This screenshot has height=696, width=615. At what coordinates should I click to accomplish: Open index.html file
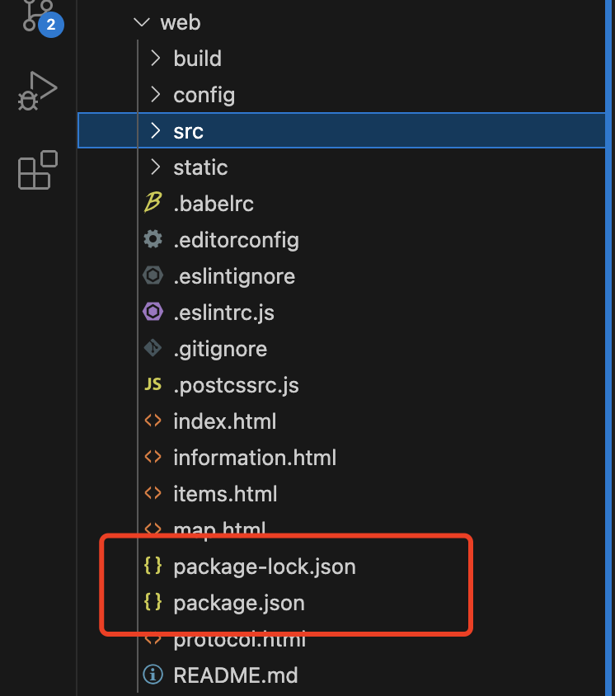tap(224, 421)
